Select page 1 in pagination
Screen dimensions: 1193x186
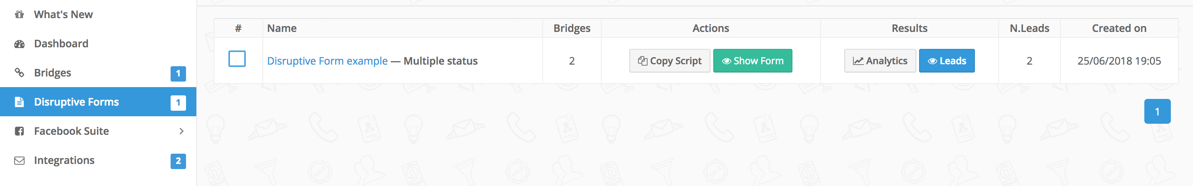(1157, 111)
